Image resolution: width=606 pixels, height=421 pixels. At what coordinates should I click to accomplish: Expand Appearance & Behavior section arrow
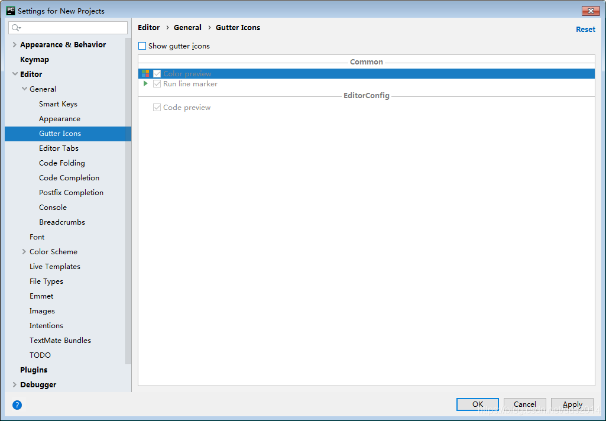coord(14,44)
